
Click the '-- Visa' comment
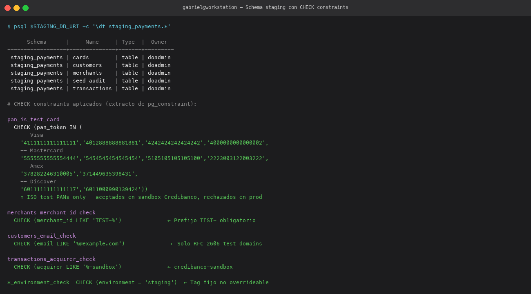coord(32,135)
